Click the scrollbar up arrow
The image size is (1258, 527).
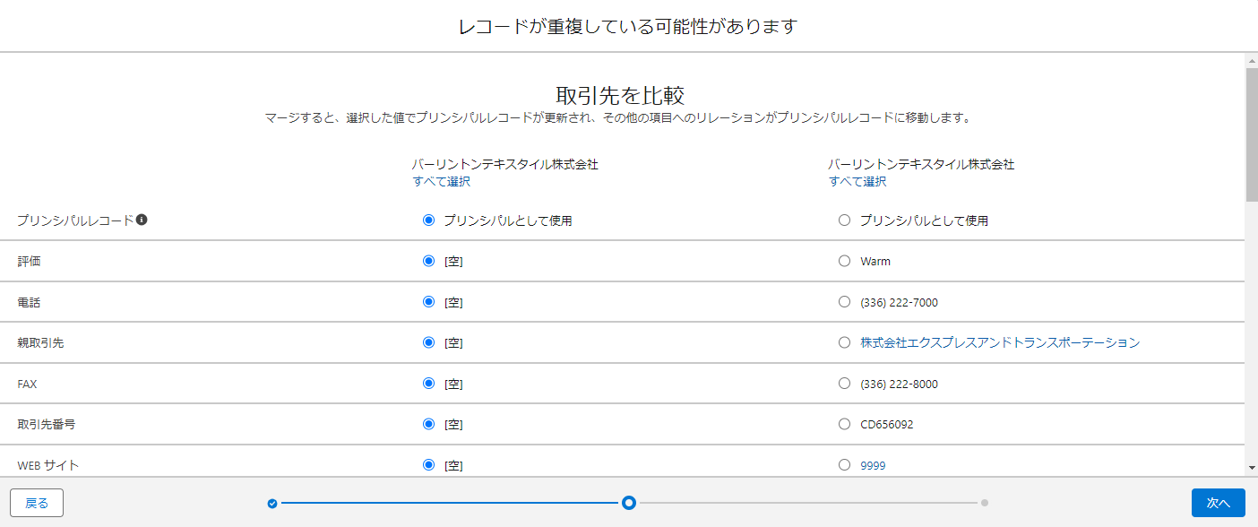[1251, 60]
